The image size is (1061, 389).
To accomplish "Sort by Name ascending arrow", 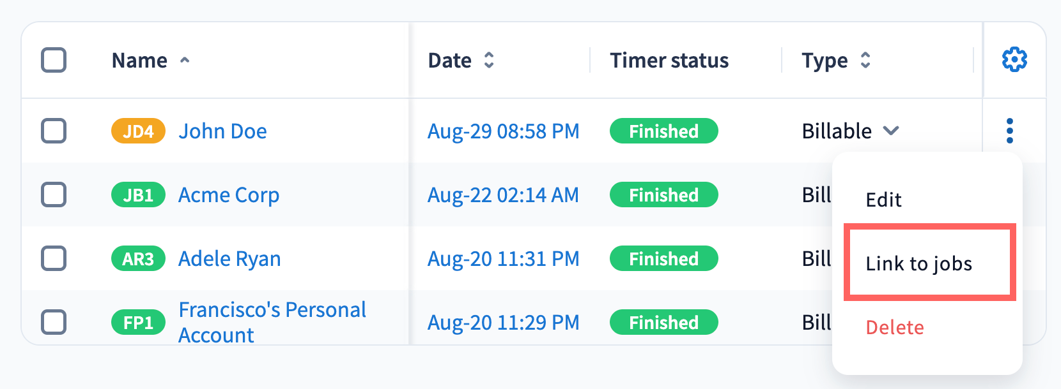I will tap(185, 61).
